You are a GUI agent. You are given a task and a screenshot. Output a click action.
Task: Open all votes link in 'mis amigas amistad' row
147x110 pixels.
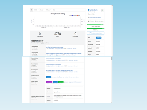76,72
